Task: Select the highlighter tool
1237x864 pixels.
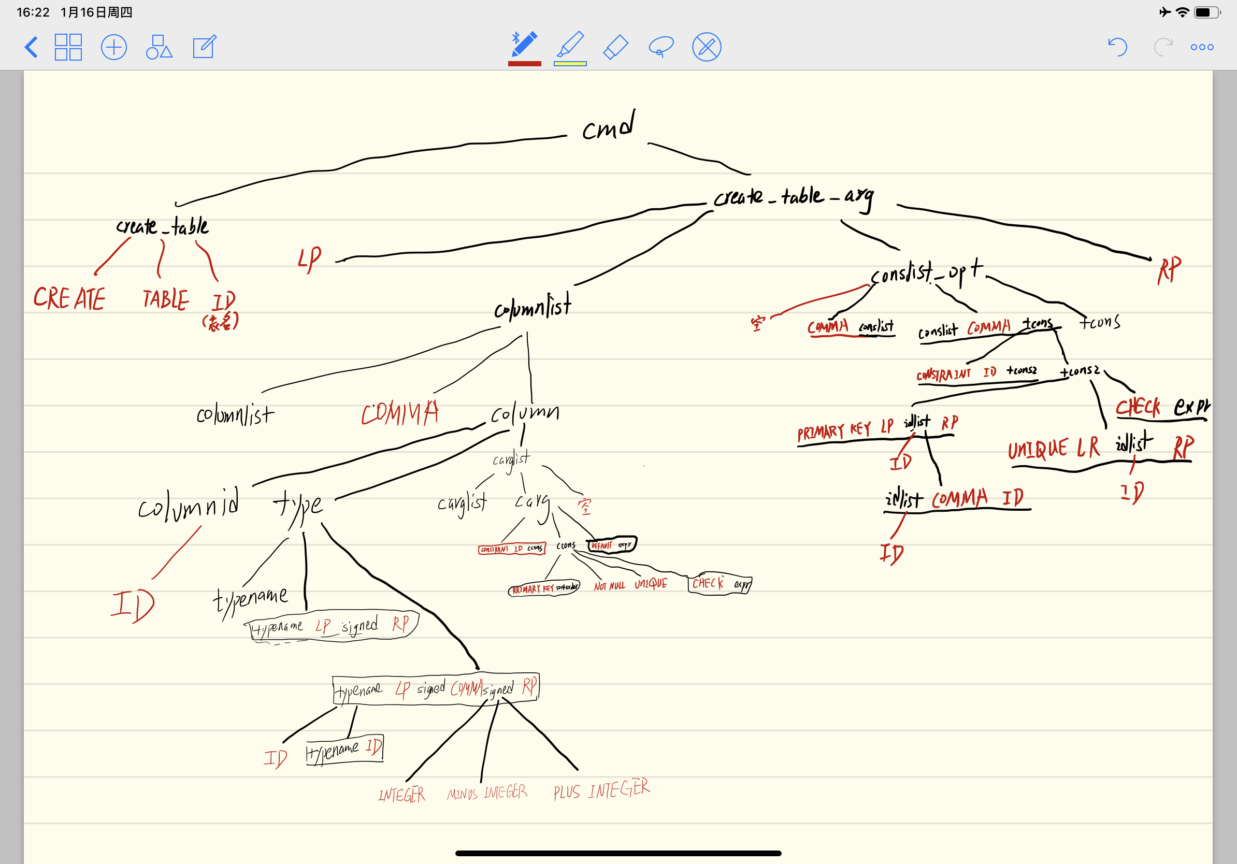Action: tap(570, 45)
